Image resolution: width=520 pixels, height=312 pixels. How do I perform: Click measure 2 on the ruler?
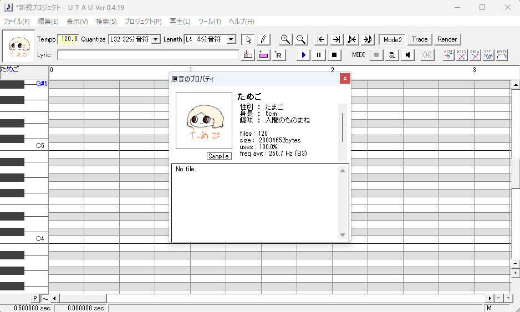(x=333, y=70)
